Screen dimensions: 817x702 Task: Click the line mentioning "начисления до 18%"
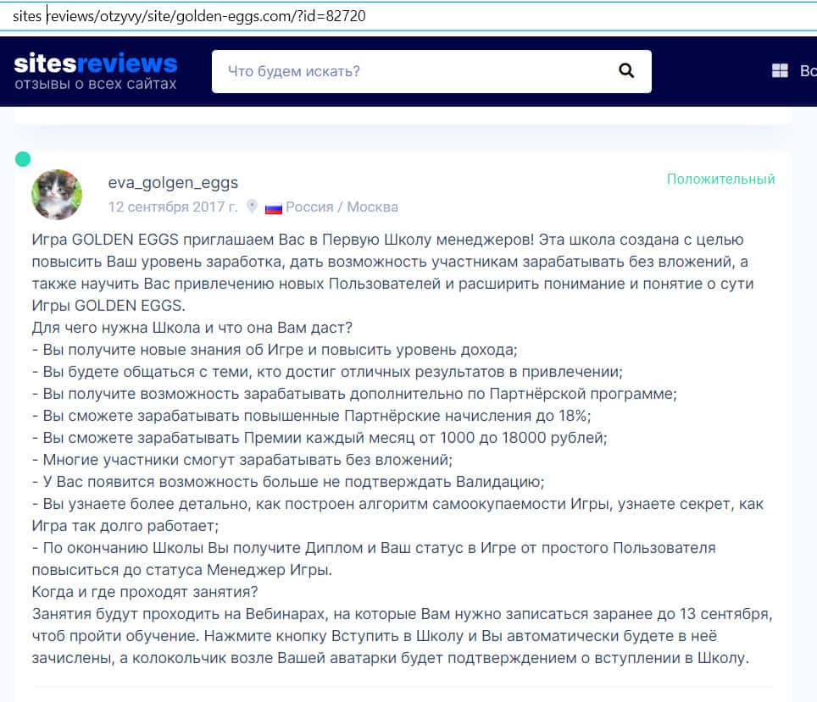[312, 416]
